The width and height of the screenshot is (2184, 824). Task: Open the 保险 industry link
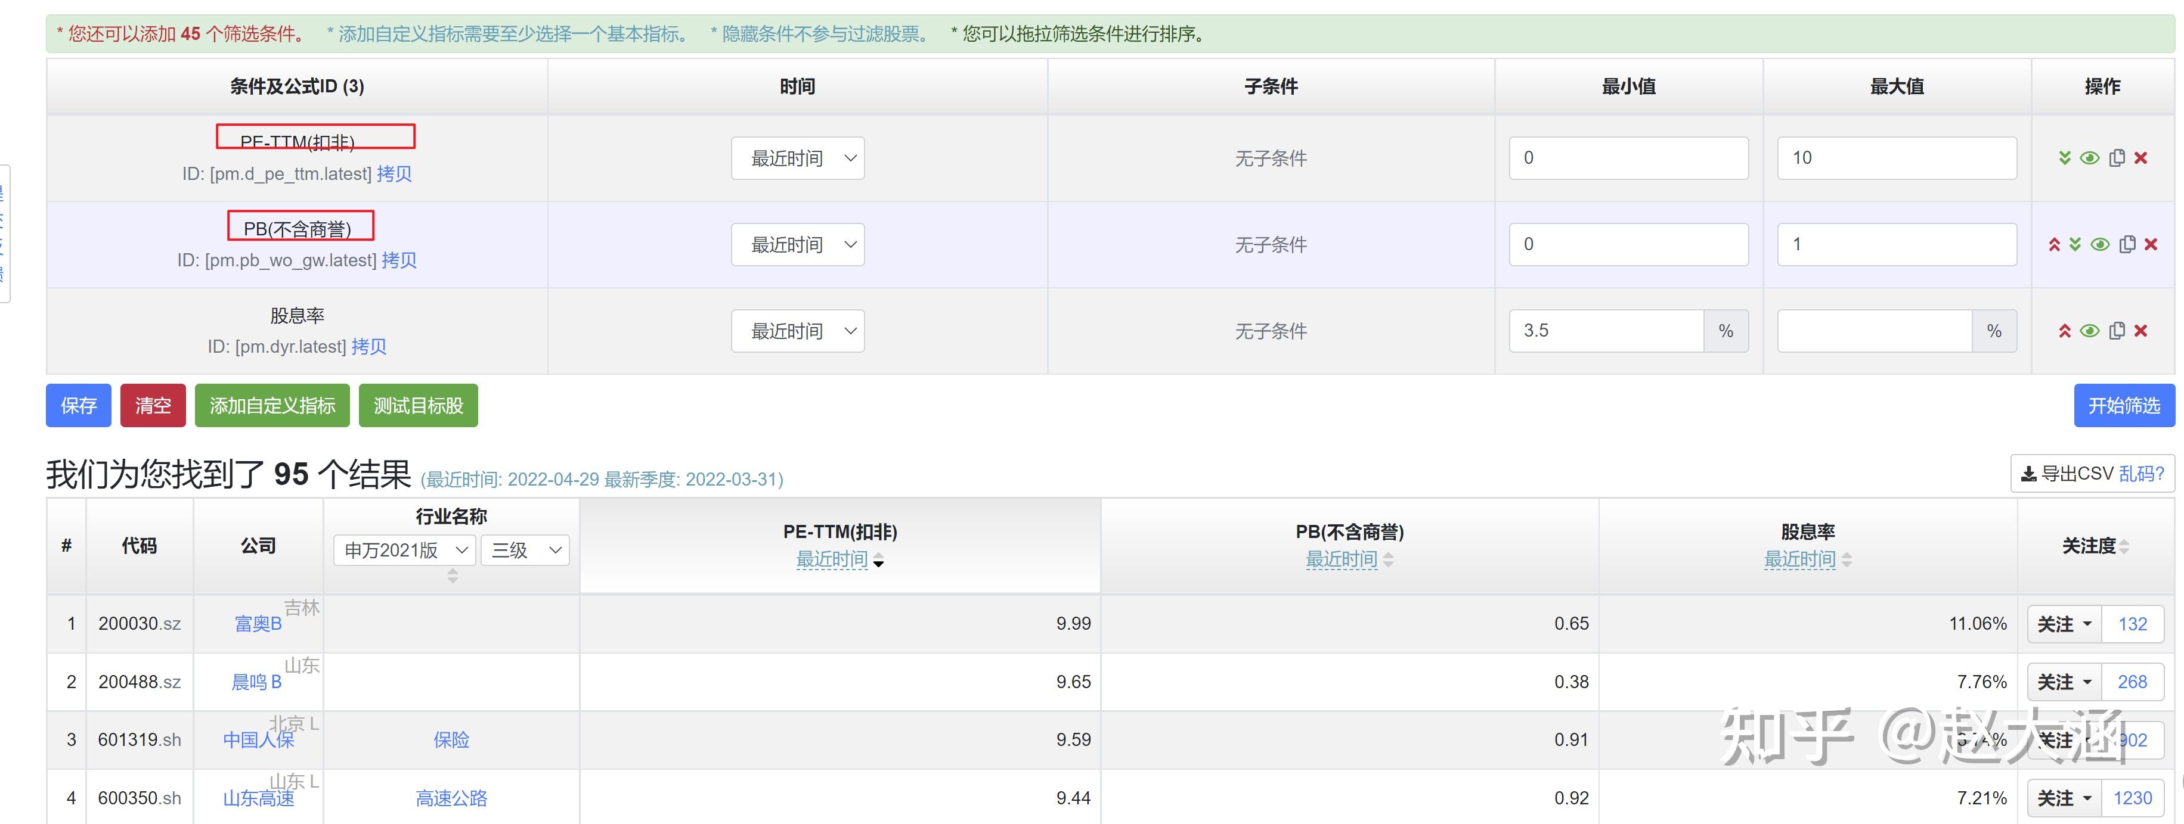click(x=451, y=740)
